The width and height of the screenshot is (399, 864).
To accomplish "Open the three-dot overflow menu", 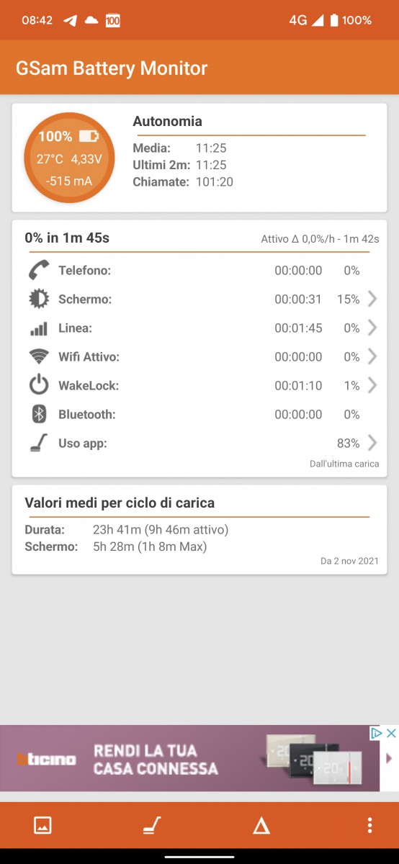I will coord(369,825).
